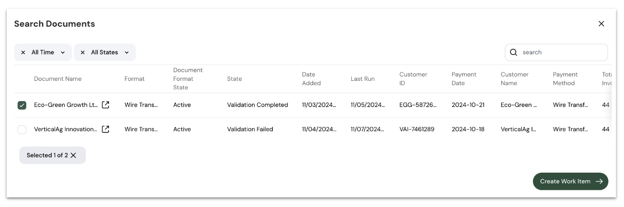Viewport: 624px width, 207px height.
Task: Click the Date Added column header
Action: (x=311, y=79)
